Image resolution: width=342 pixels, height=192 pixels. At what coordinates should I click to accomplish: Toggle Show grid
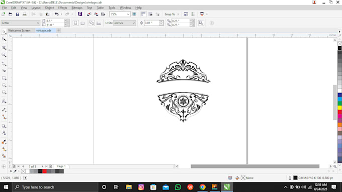150,14
